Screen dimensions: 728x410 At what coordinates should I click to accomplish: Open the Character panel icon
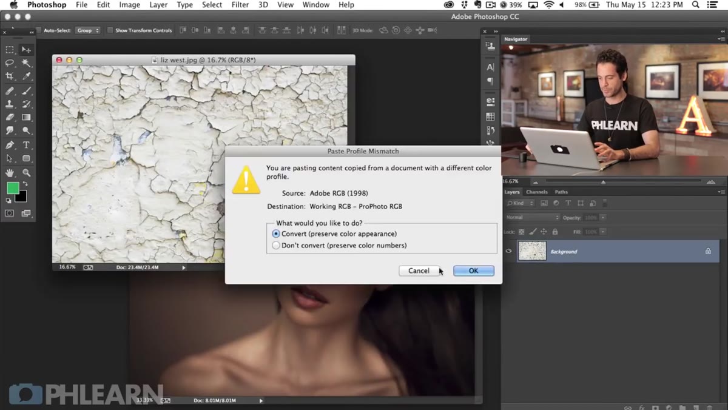490,67
